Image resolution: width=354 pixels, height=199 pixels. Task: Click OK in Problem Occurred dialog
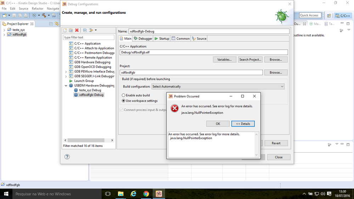(218, 124)
